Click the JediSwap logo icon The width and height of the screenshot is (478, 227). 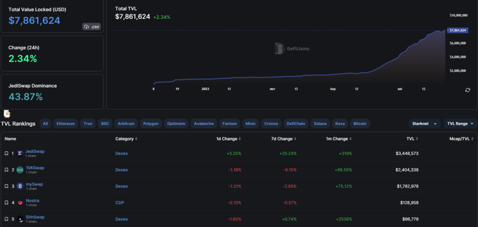coord(20,154)
